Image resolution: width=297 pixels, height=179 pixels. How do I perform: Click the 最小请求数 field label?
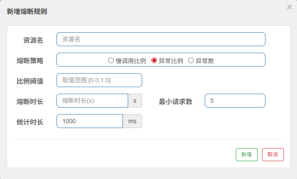coord(175,101)
